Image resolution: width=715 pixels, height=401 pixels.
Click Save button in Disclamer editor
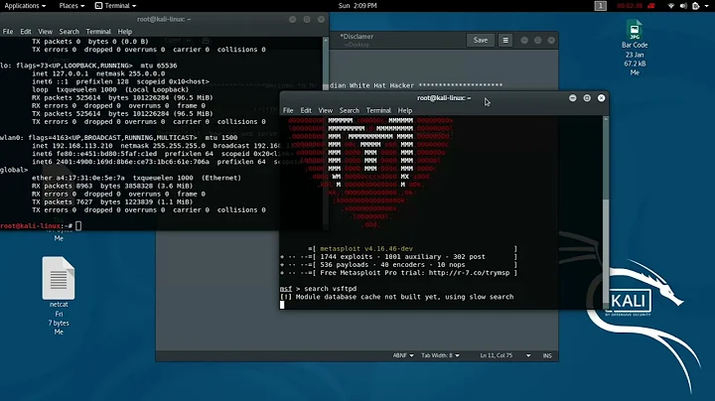481,40
